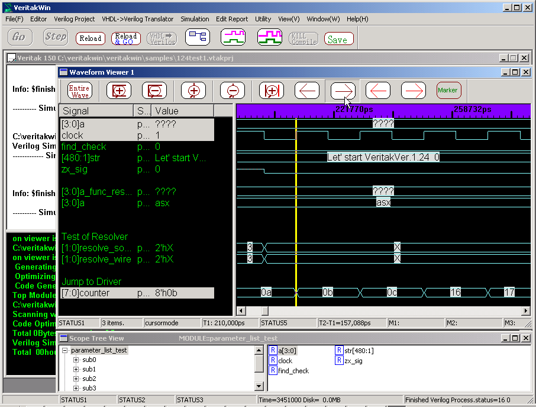536x407 pixels.
Task: Click the counter value 0b waveform segment
Action: 327,292
